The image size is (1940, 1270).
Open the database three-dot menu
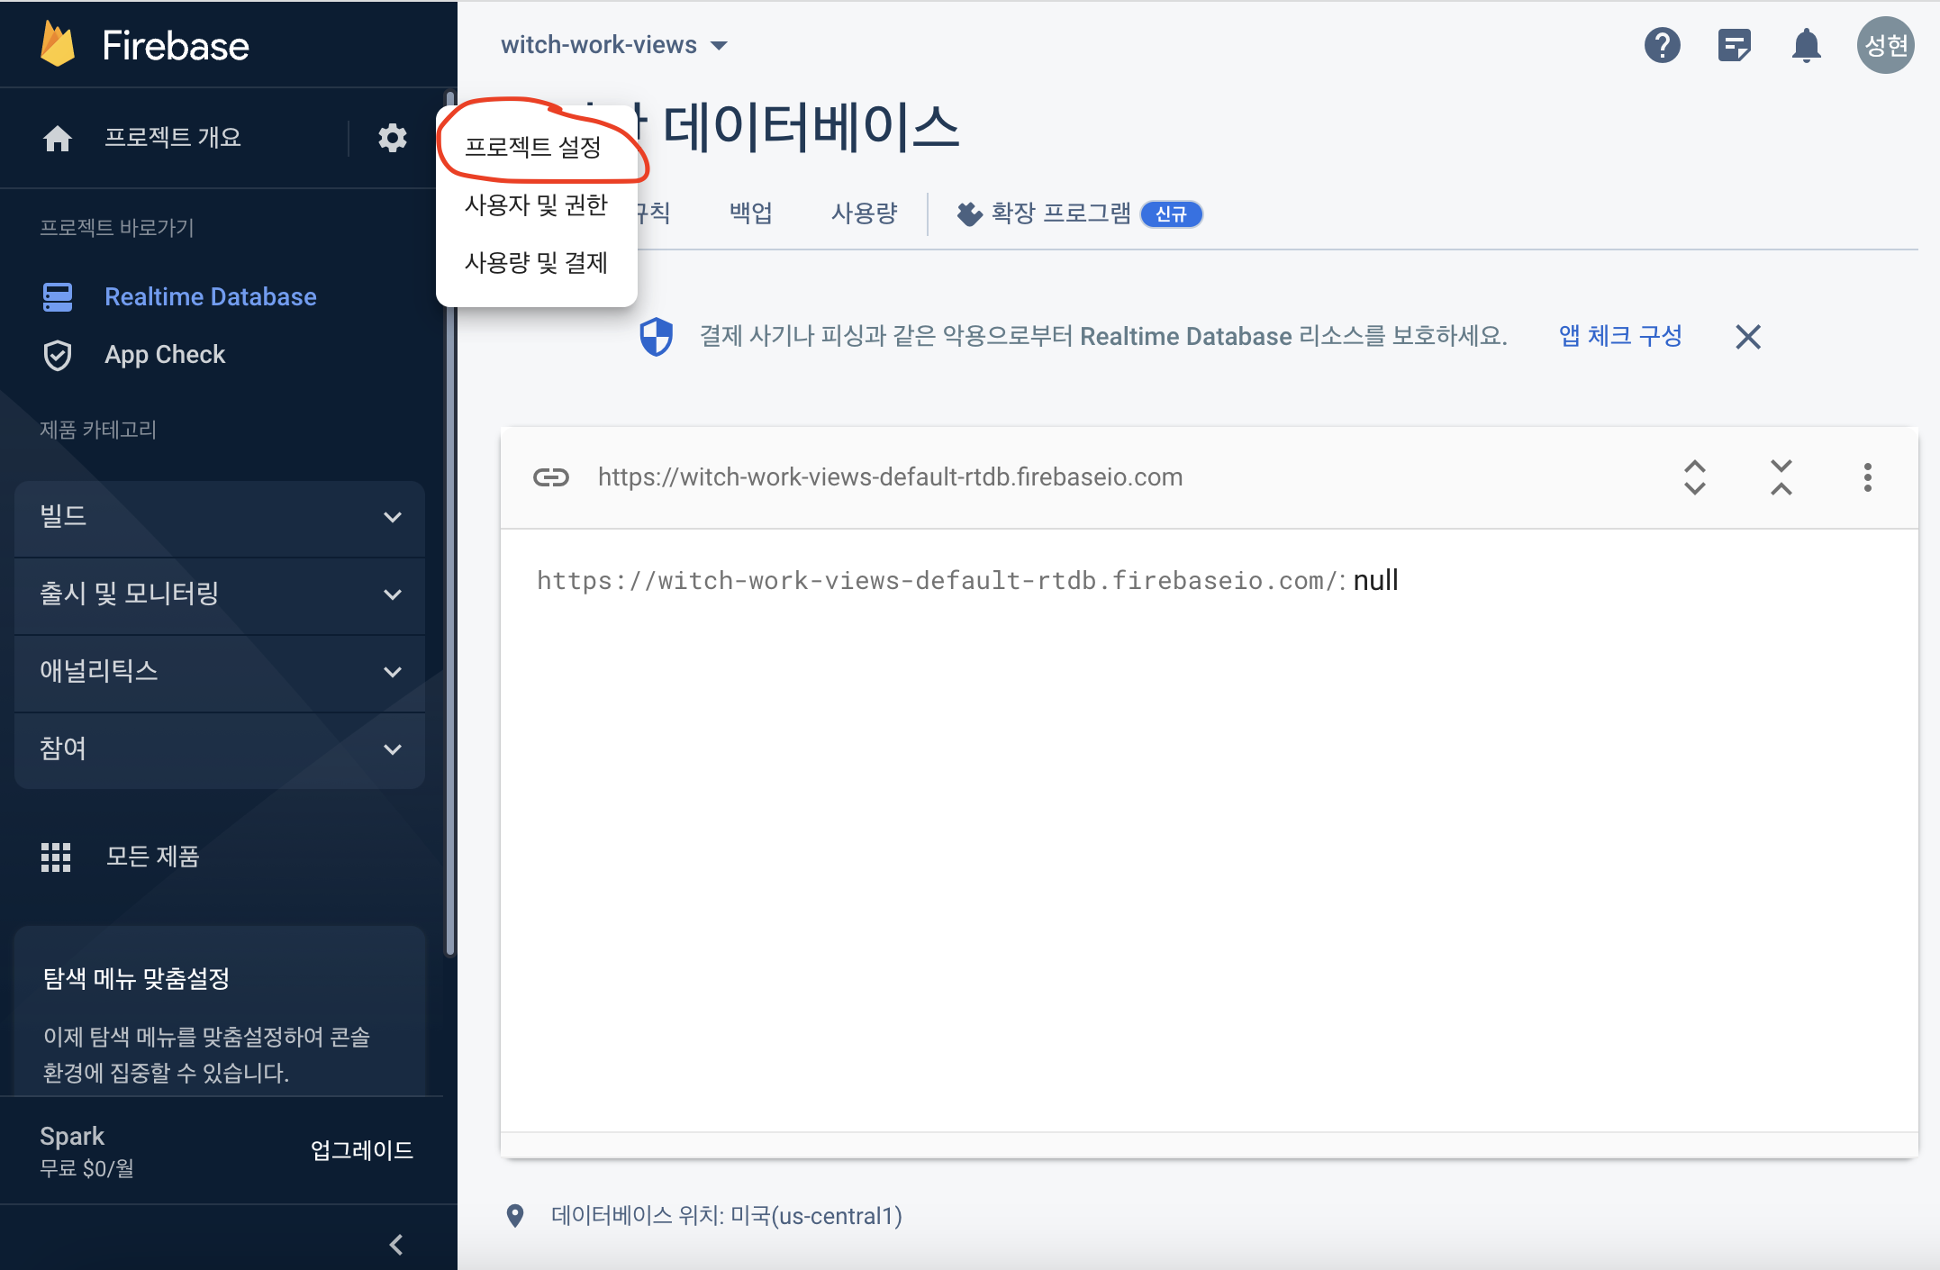1867,477
